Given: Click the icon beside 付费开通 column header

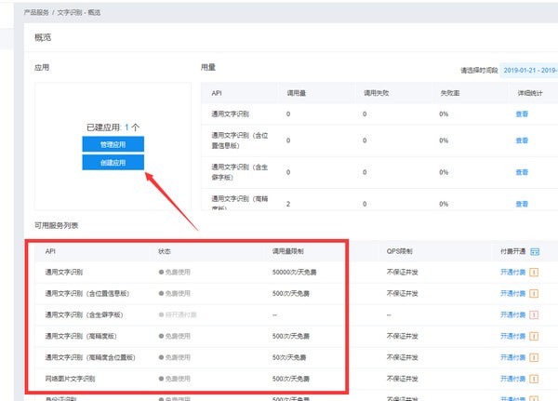Looking at the screenshot, I should (535, 252).
